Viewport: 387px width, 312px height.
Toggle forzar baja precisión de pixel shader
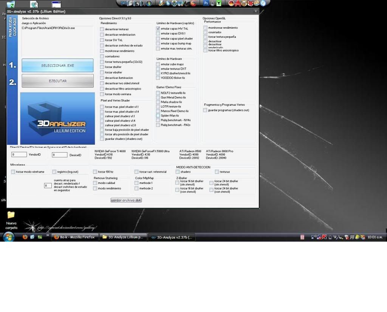point(102,130)
